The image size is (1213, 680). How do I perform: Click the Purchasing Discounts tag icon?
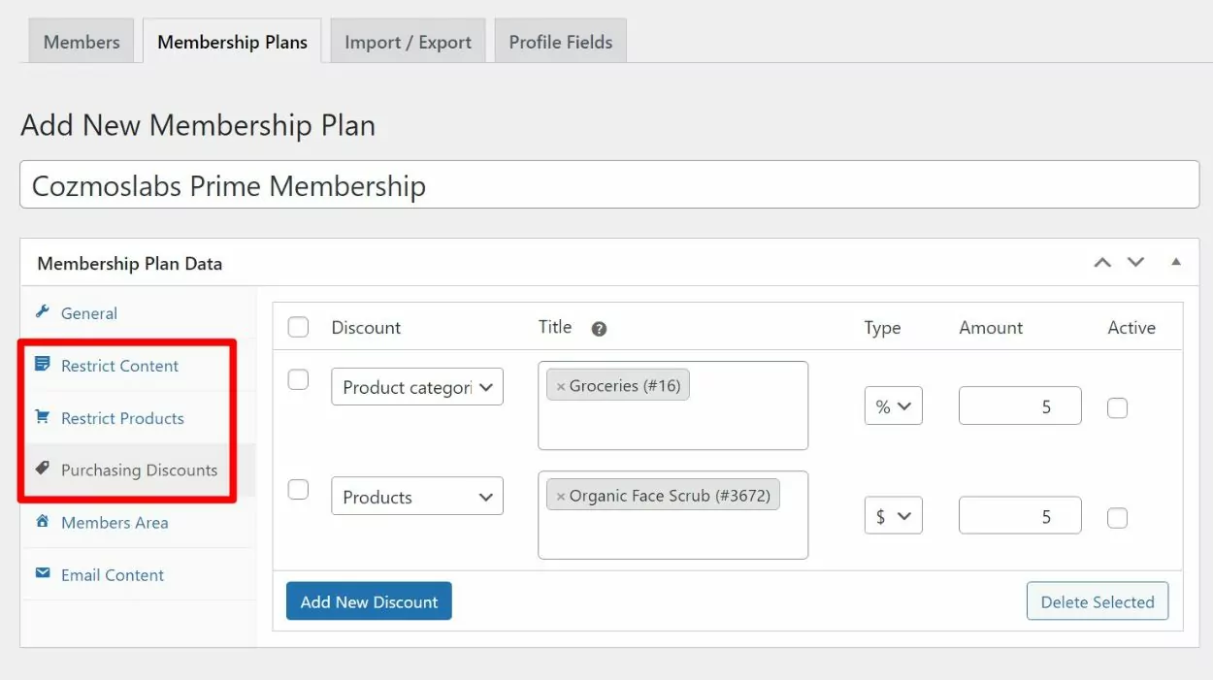point(42,469)
